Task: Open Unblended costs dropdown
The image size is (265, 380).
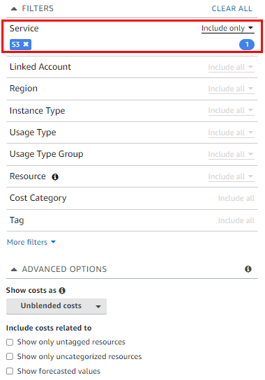Action: point(56,306)
